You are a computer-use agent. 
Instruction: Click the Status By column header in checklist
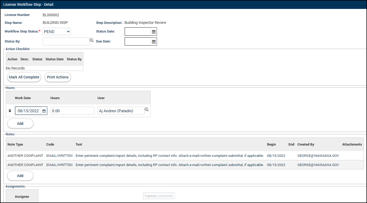74,59
